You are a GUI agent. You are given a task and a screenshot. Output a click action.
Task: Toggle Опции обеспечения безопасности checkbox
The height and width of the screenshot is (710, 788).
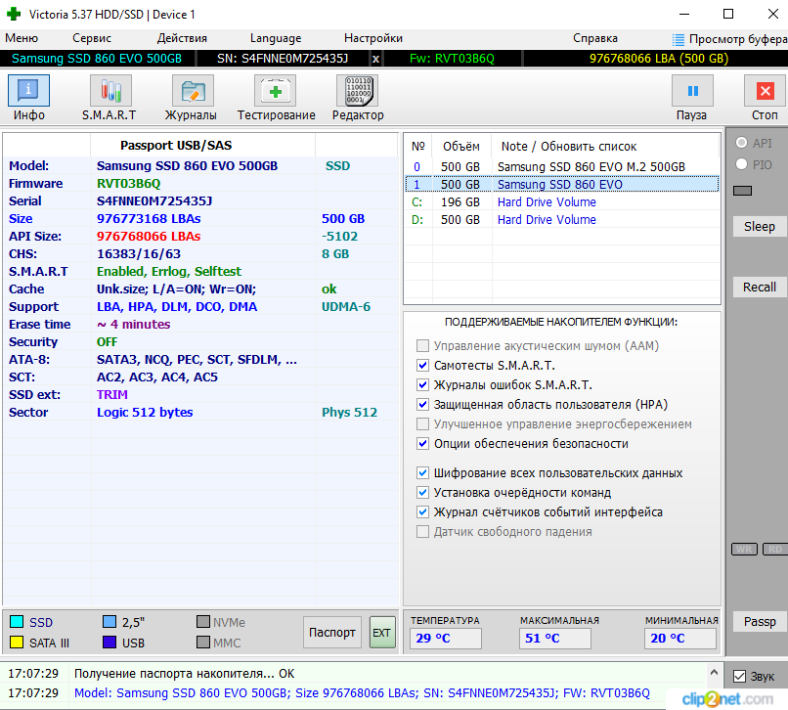[x=422, y=444]
